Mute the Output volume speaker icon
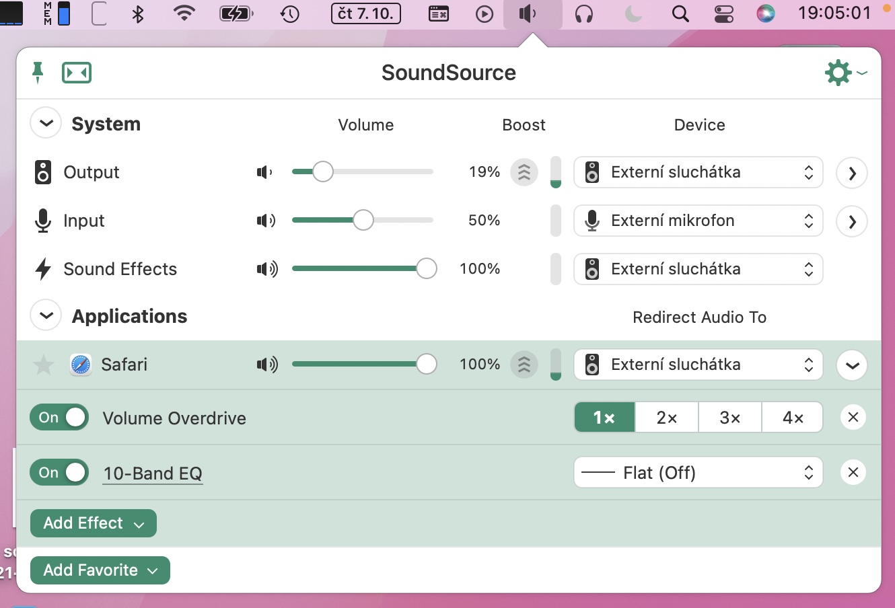Viewport: 895px width, 608px height. coord(265,172)
